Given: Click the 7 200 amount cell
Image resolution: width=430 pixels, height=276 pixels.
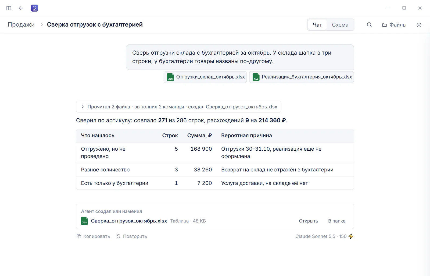Looking at the screenshot, I should click(205, 183).
